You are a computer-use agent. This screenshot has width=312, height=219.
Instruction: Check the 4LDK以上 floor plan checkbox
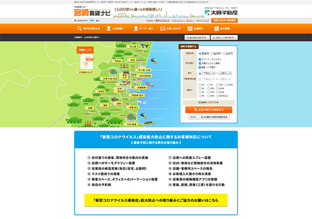[217, 96]
